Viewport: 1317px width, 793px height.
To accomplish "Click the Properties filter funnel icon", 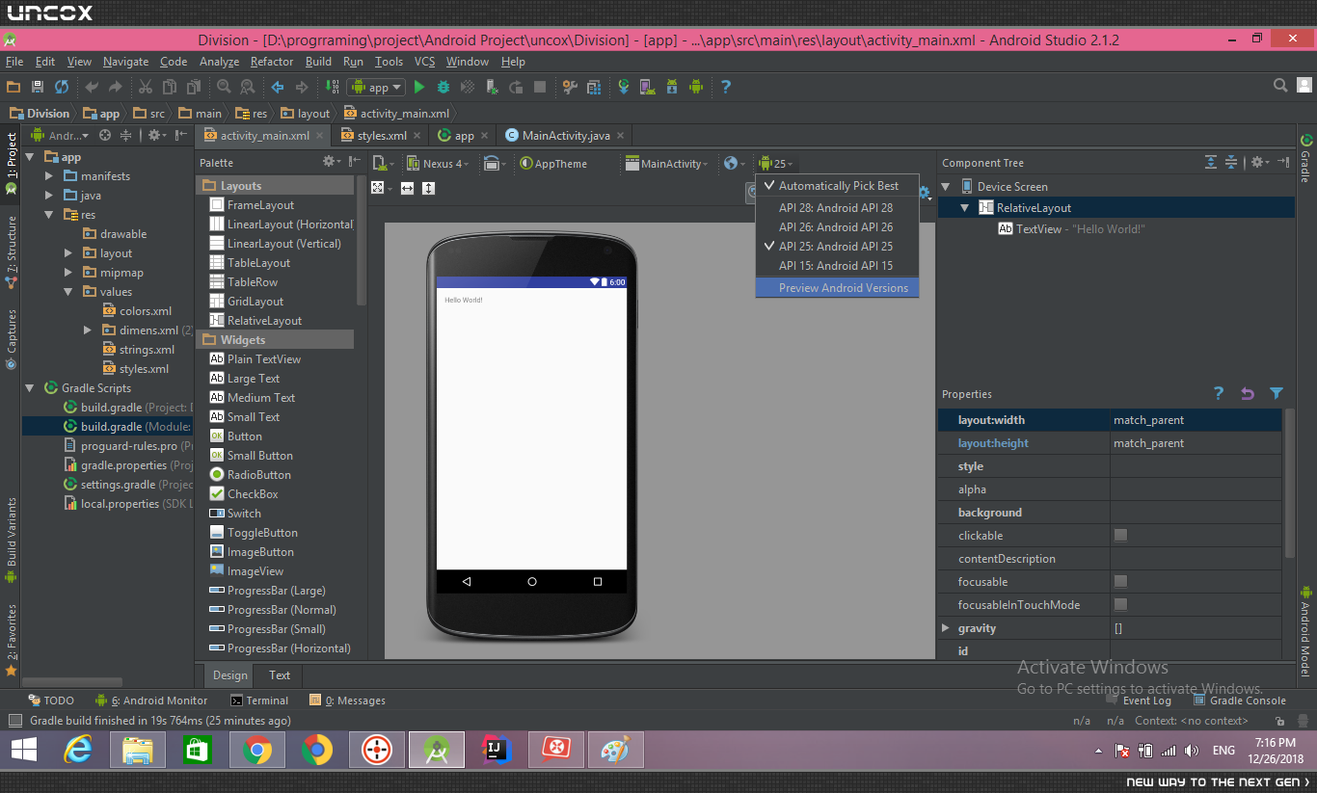I will [1277, 393].
